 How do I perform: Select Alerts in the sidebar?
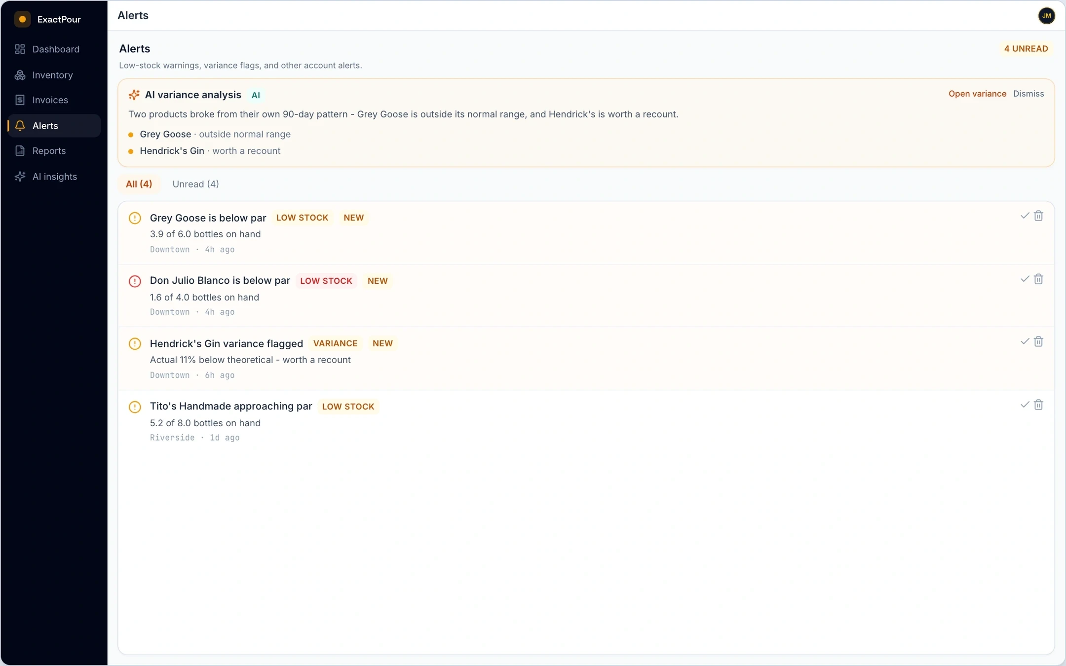coord(54,126)
